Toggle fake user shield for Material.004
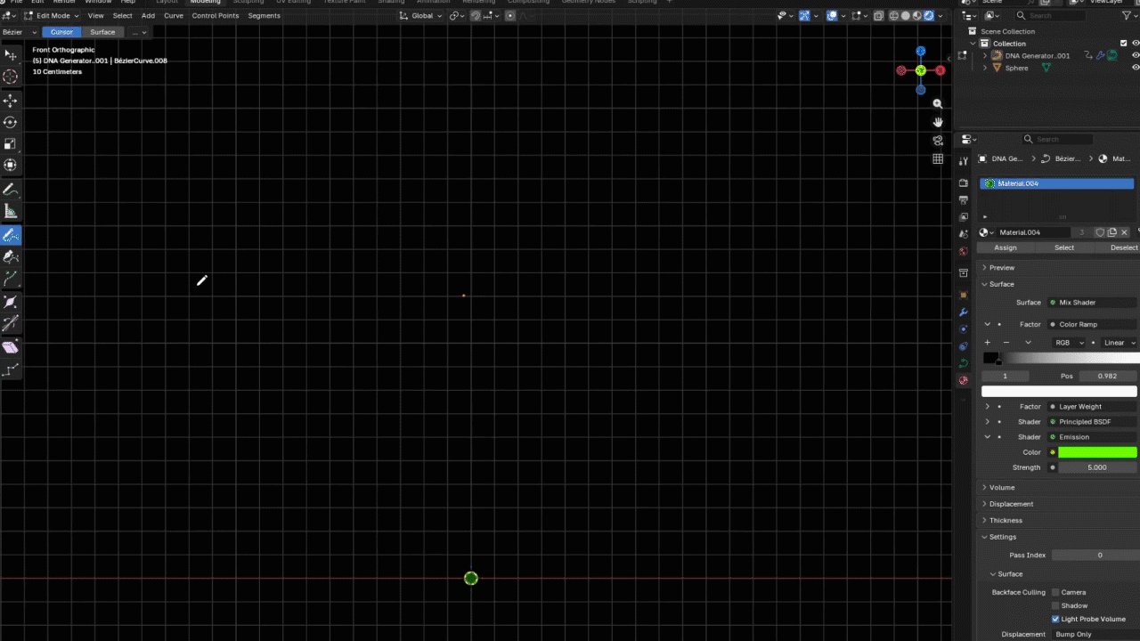The image size is (1140, 641). pos(1100,232)
